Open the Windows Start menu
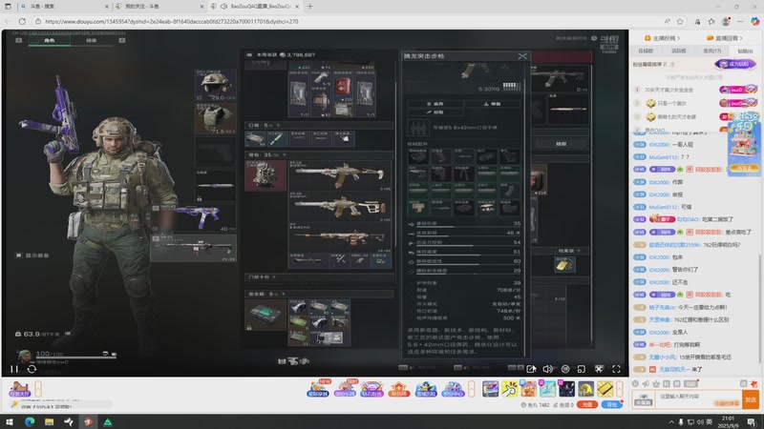The image size is (764, 429). click(10, 421)
